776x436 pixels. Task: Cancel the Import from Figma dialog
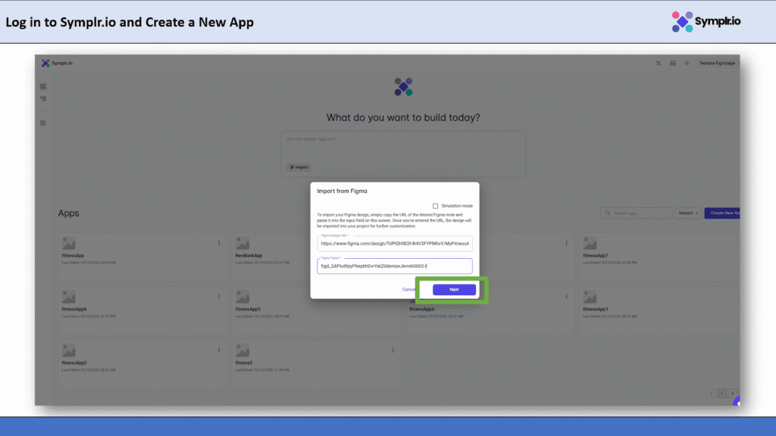point(408,289)
